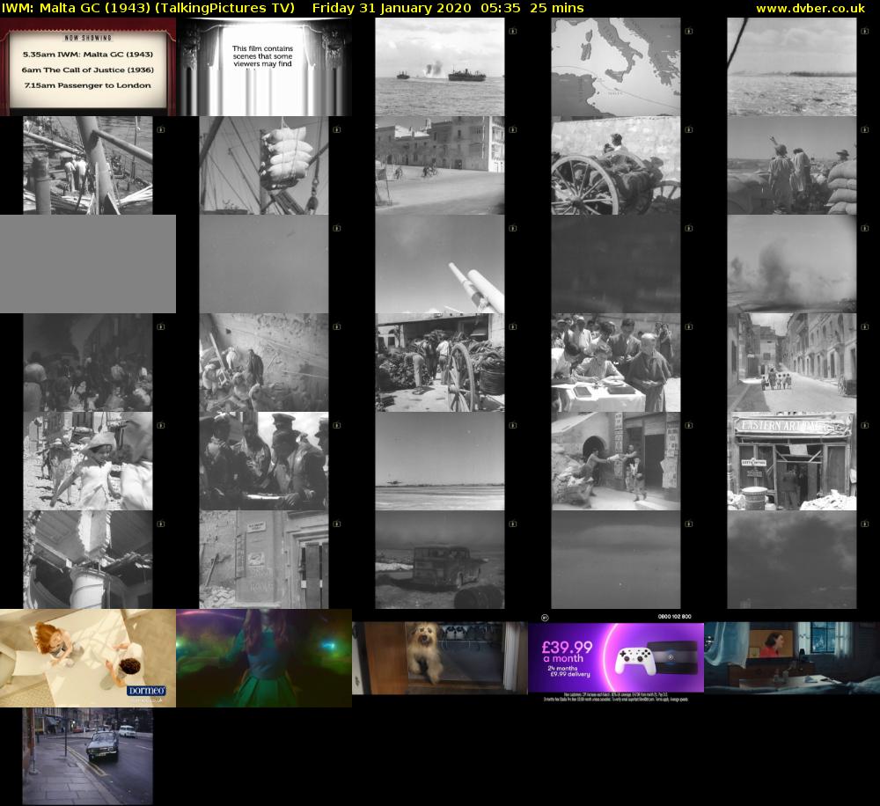View the girl in white dress frame
The height and width of the screenshot is (806, 880).
(87, 461)
